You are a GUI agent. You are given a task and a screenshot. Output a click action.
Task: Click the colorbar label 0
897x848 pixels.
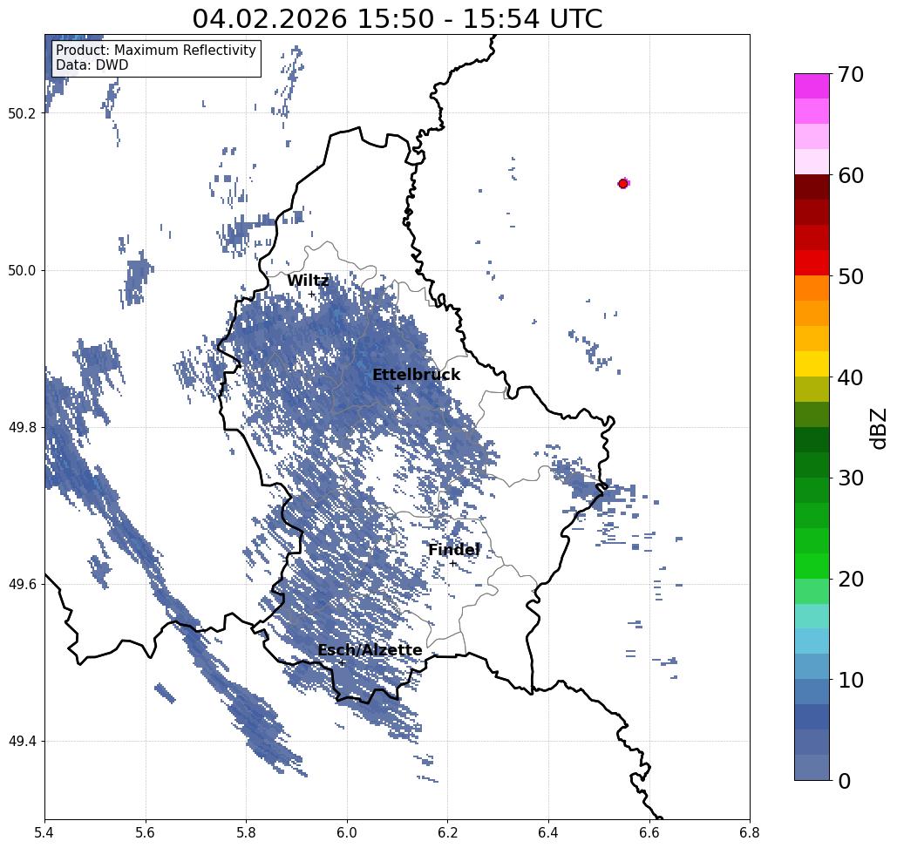(845, 781)
